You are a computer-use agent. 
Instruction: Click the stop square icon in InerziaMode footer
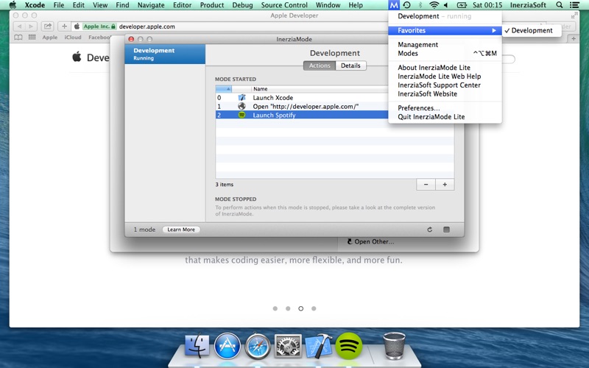click(x=446, y=230)
